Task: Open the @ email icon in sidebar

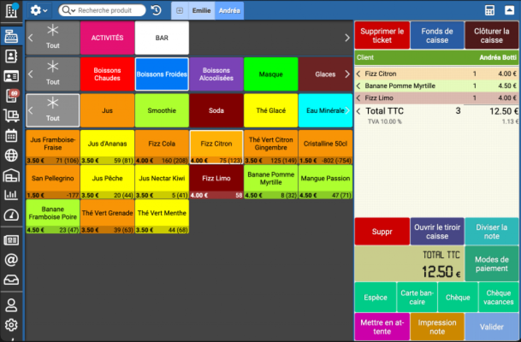Action: (x=11, y=260)
